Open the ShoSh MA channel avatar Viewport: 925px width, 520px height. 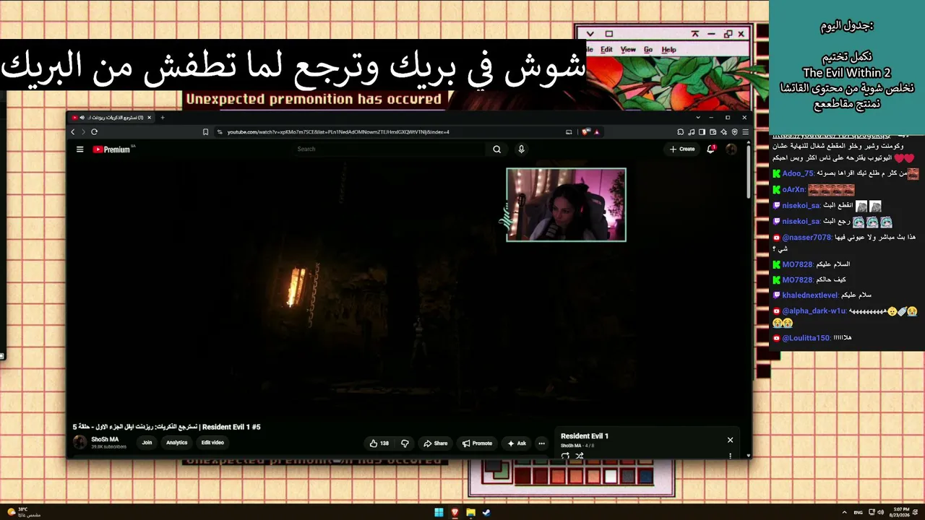(79, 443)
